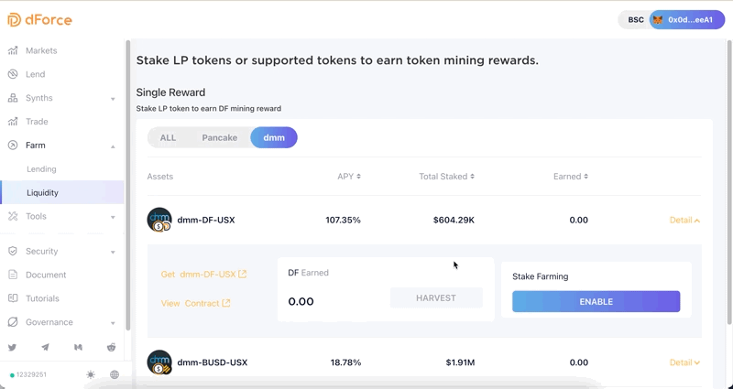Collapse the Farm submenu arrow
The height and width of the screenshot is (389, 733).
[x=113, y=146]
